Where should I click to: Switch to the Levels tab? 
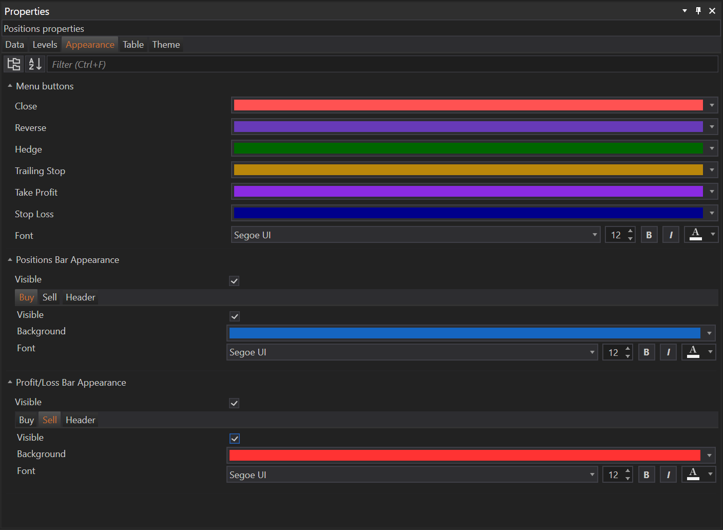45,45
